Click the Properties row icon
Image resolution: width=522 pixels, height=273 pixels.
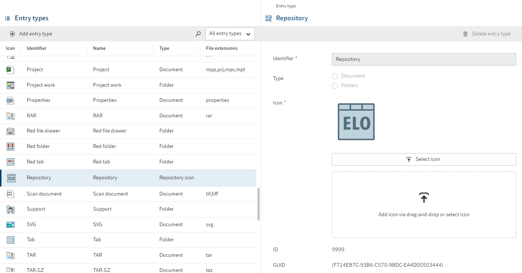pyautogui.click(x=10, y=100)
